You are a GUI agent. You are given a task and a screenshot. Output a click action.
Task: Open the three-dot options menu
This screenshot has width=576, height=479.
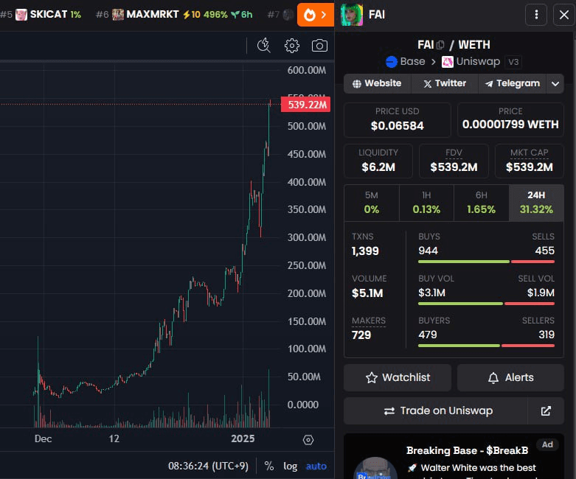[536, 14]
